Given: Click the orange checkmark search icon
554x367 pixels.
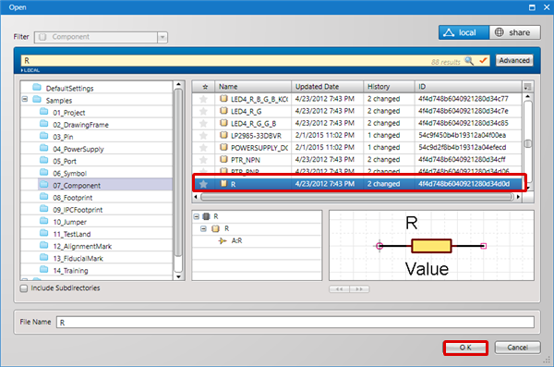Looking at the screenshot, I should (483, 61).
